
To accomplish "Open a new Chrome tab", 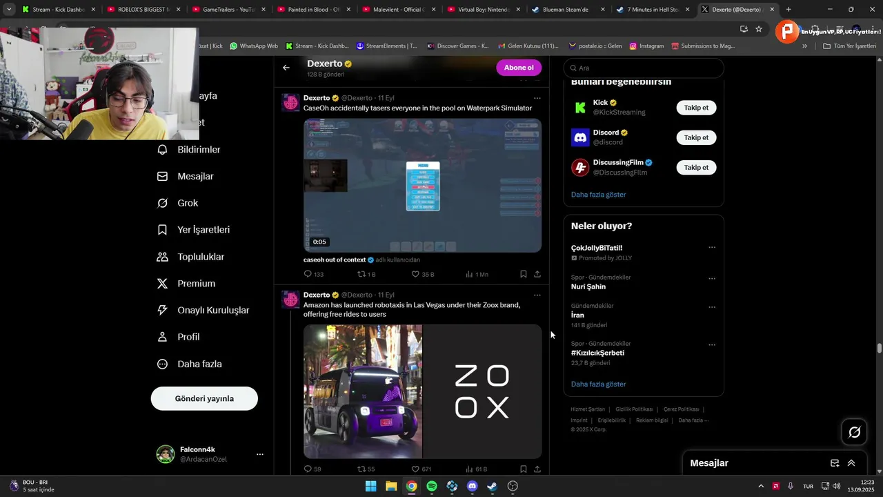I will [x=788, y=10].
